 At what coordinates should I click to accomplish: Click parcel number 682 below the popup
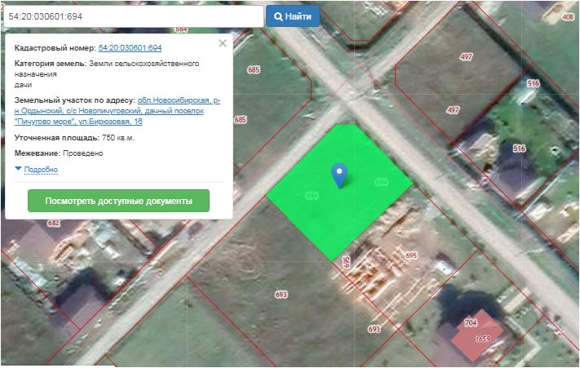pyautogui.click(x=54, y=223)
